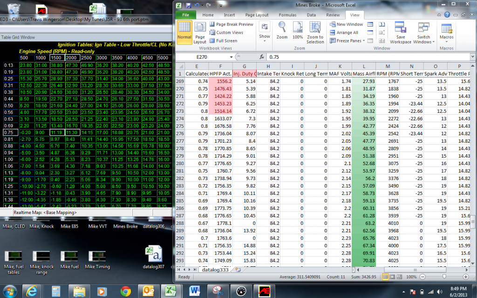Image resolution: width=477 pixels, height=298 pixels.
Task: Click Snipping Tool on the taskbar
Action: 218,290
